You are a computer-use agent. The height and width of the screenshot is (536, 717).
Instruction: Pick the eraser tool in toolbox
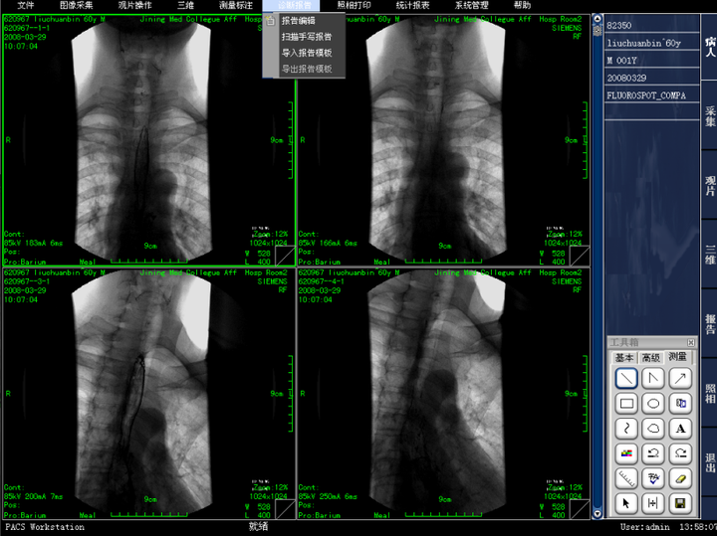(680, 478)
